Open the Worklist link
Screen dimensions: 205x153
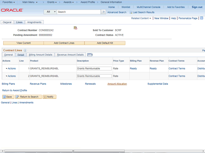pyautogui.click(x=126, y=7)
